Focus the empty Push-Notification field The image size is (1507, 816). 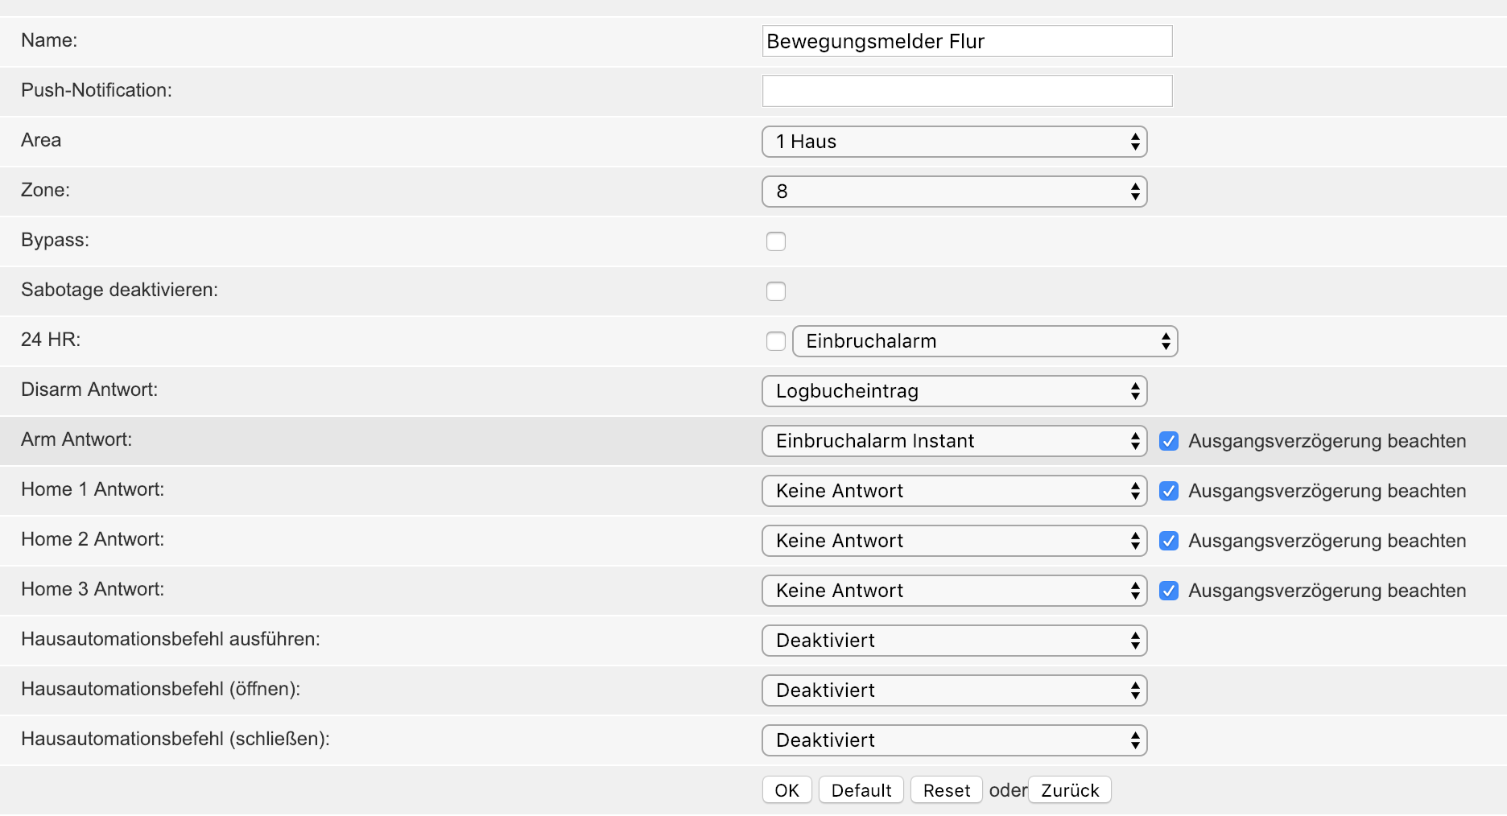[x=967, y=91]
